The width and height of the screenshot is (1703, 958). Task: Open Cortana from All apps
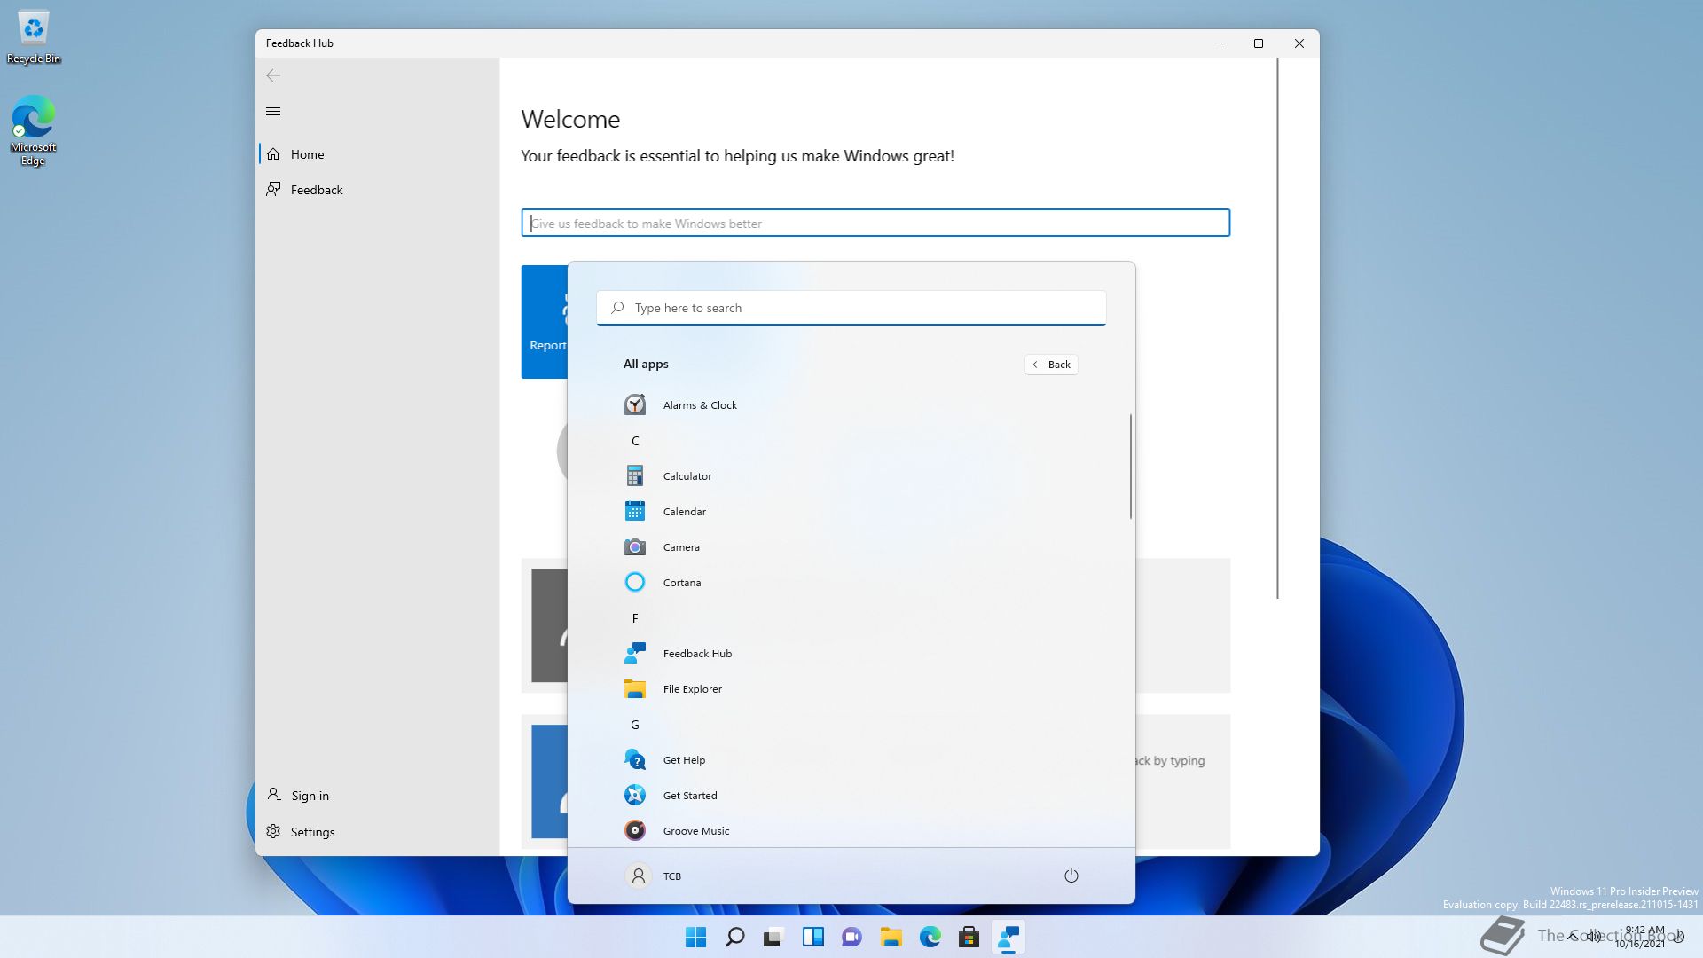point(850,583)
